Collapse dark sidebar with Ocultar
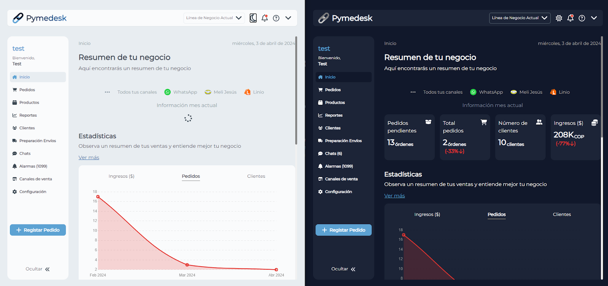This screenshot has height=286, width=608. tap(343, 269)
